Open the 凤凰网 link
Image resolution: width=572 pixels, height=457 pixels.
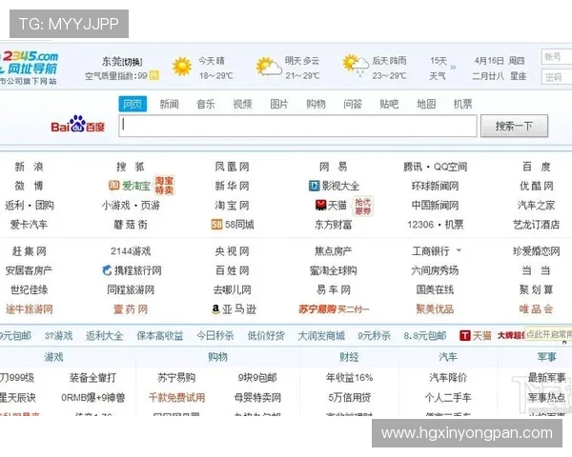[232, 167]
